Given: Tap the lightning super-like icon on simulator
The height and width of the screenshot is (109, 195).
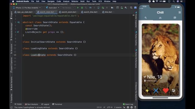Looking at the screenshot, I should click(147, 91).
